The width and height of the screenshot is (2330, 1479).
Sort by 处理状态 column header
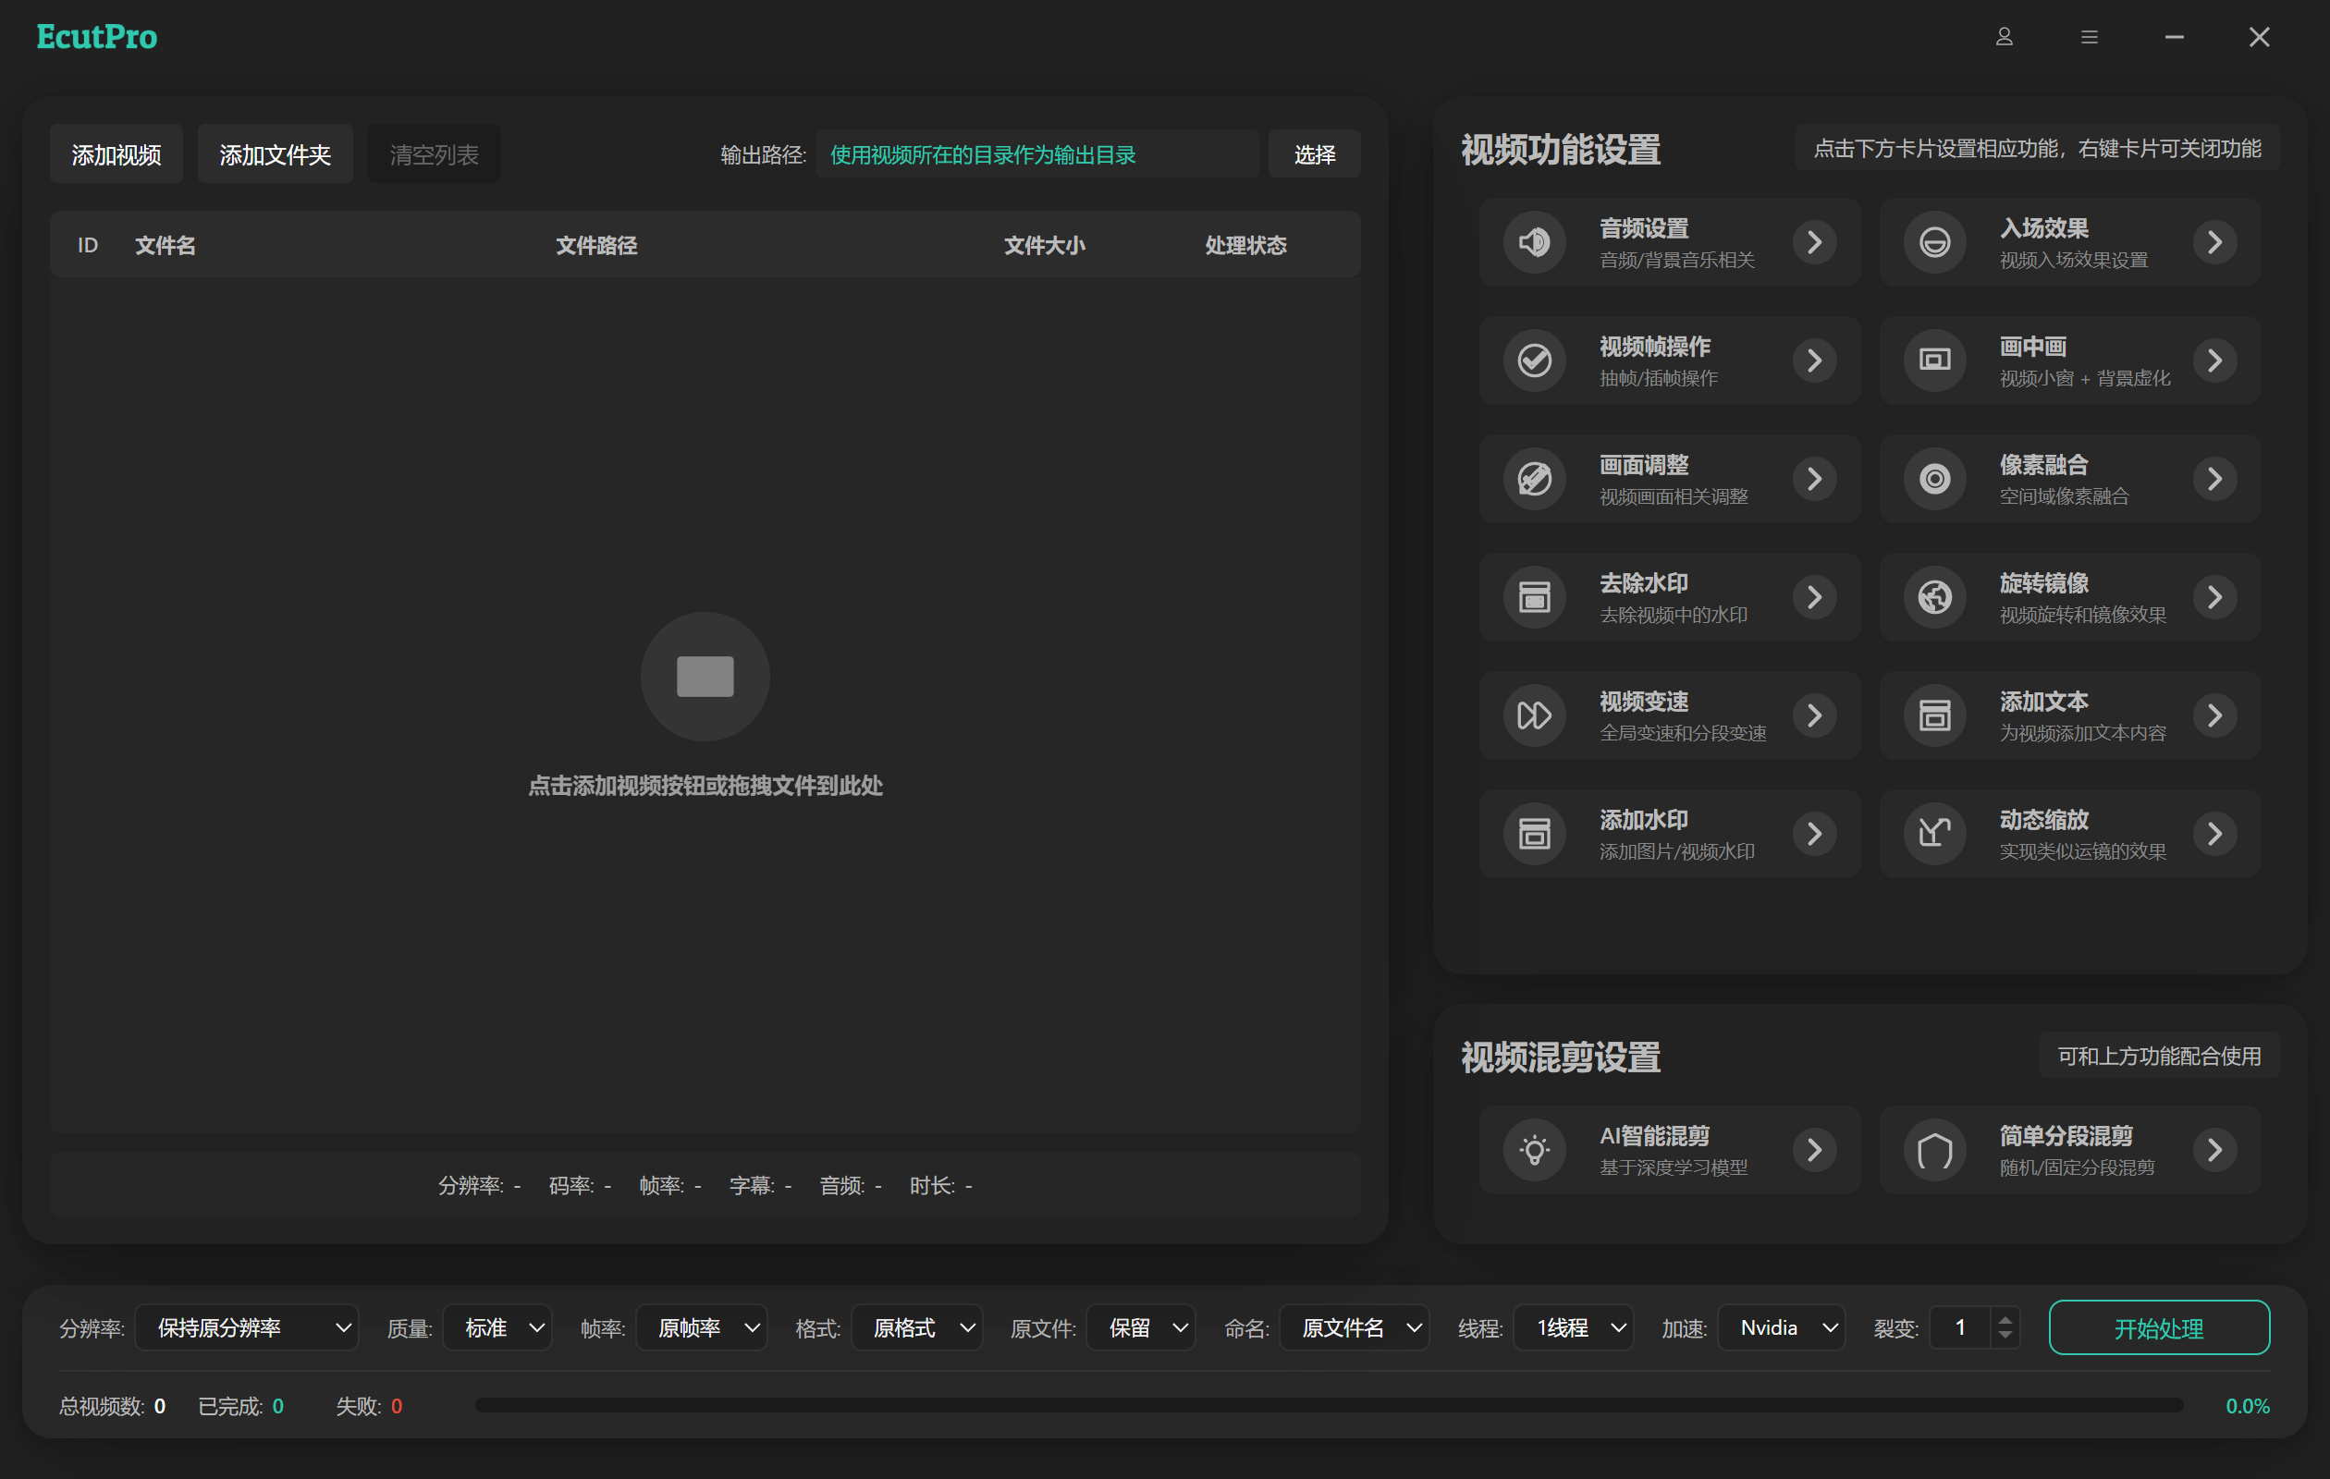tap(1245, 246)
